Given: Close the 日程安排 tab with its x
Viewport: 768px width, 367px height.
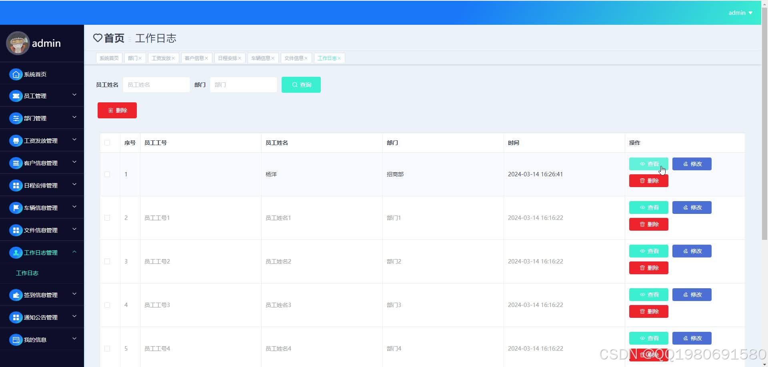Looking at the screenshot, I should click(240, 58).
